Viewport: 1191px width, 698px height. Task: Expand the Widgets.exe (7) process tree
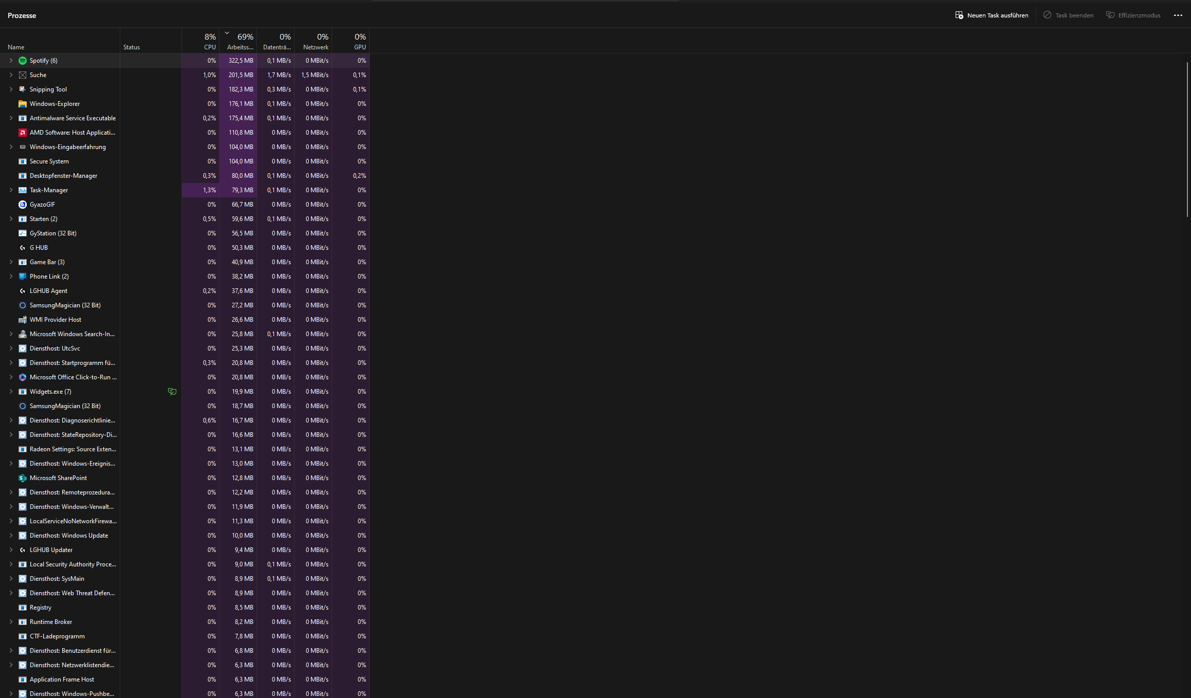(11, 392)
